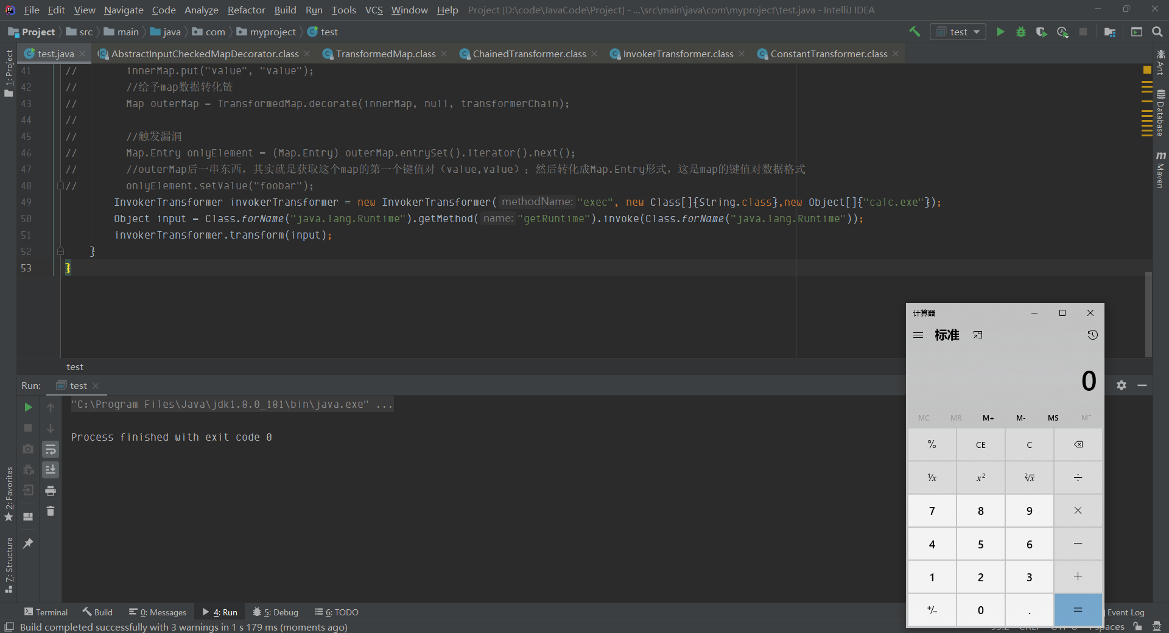Open the Favorites side panel
Viewport: 1169px width, 633px height.
click(x=9, y=494)
